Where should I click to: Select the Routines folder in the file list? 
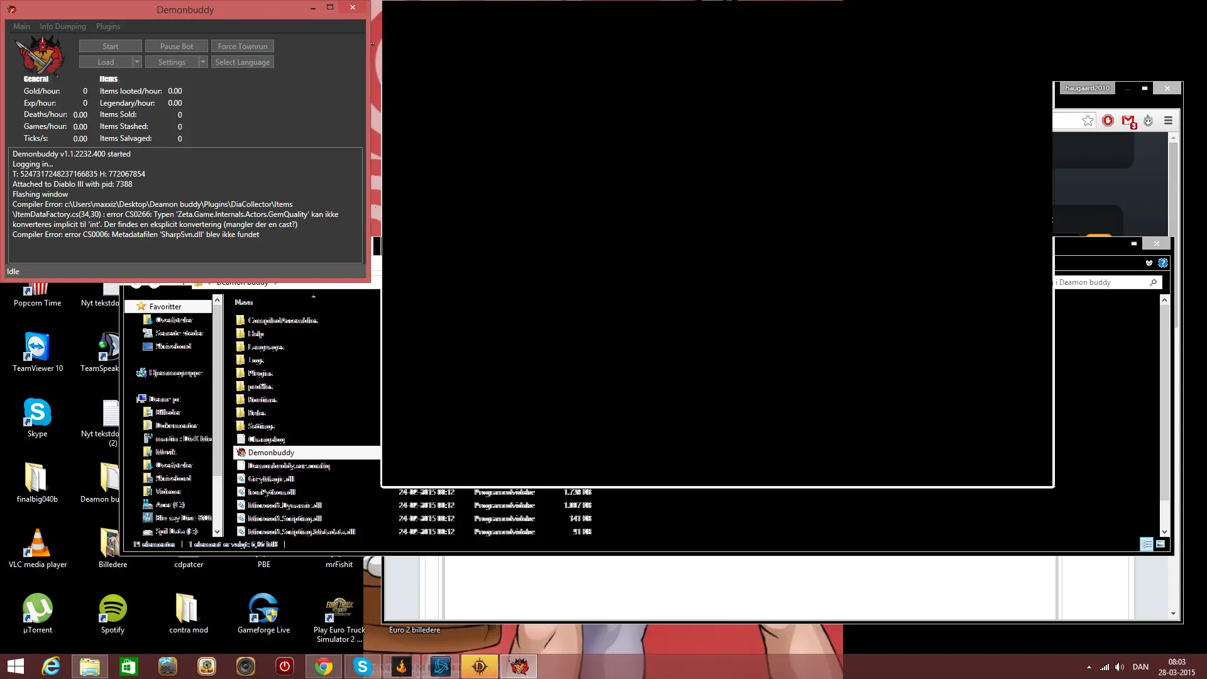pyautogui.click(x=262, y=400)
